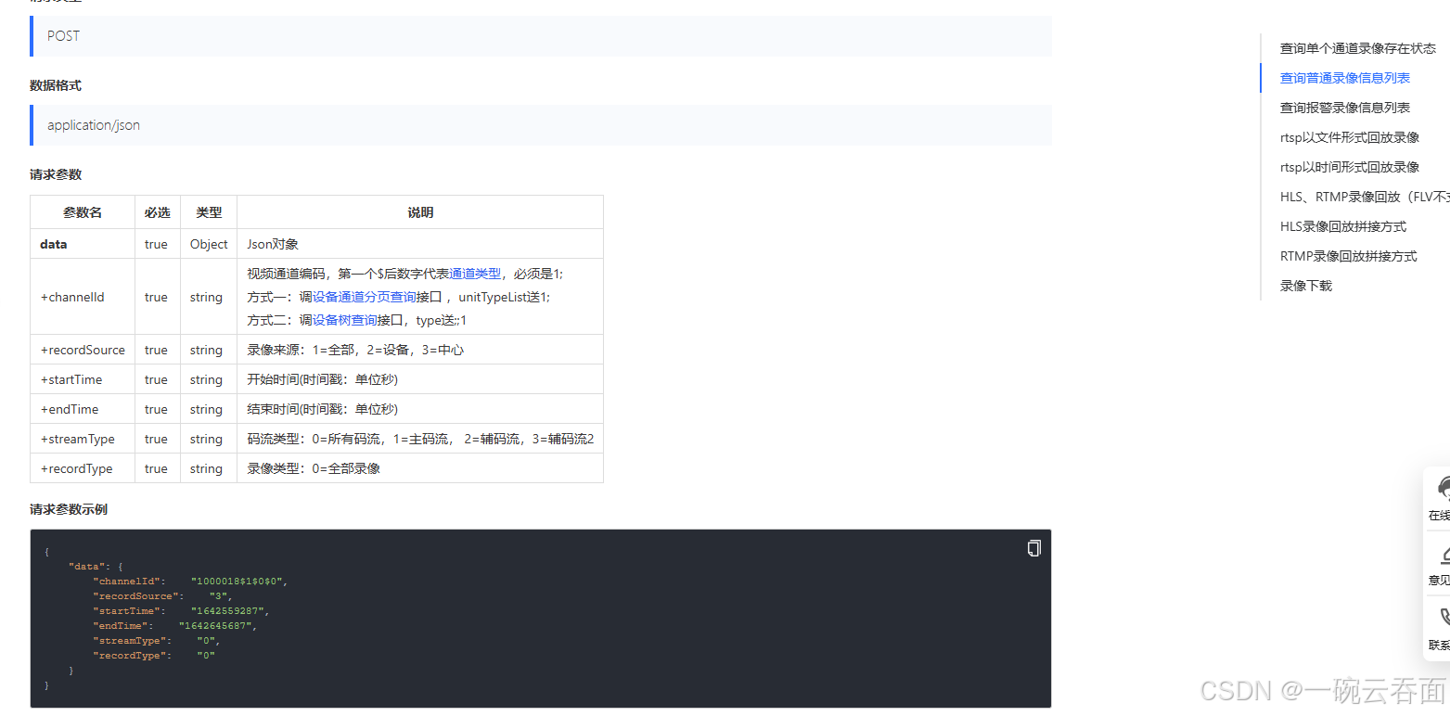This screenshot has width=1450, height=716.
Task: Select the highlighted 查询普通录像信息列表 entry
Action: coord(1343,78)
